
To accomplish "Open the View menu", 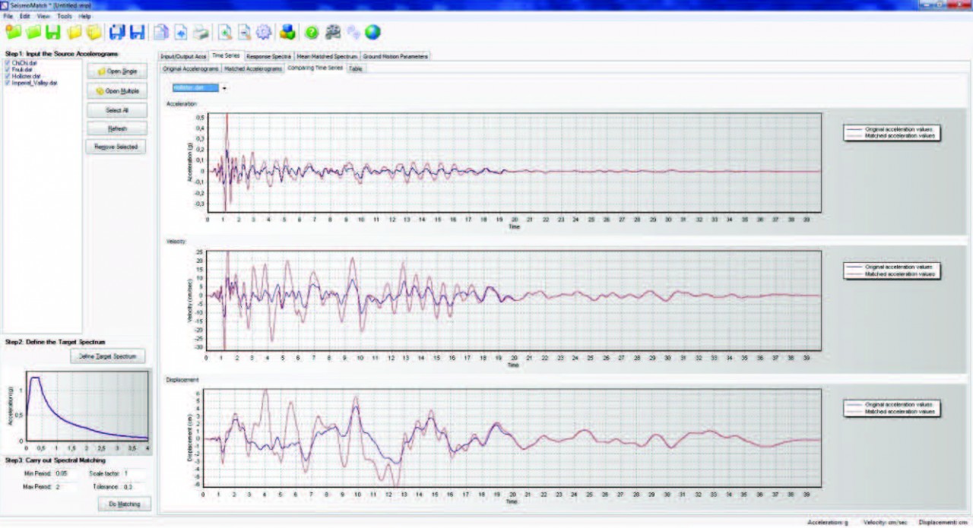I will [44, 15].
